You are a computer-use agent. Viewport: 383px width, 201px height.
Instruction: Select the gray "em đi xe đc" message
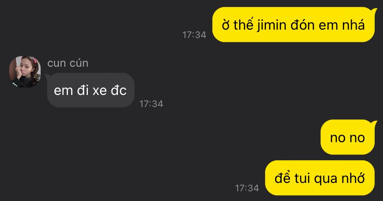pos(91,90)
